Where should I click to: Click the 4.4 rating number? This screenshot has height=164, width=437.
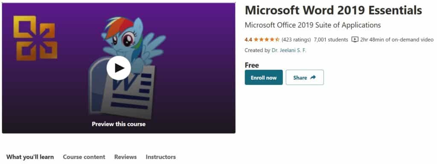click(x=248, y=40)
